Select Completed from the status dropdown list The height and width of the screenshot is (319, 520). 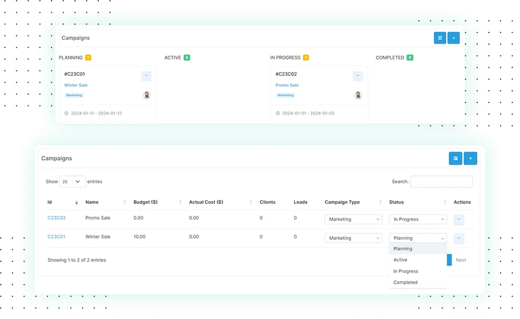tap(406, 282)
